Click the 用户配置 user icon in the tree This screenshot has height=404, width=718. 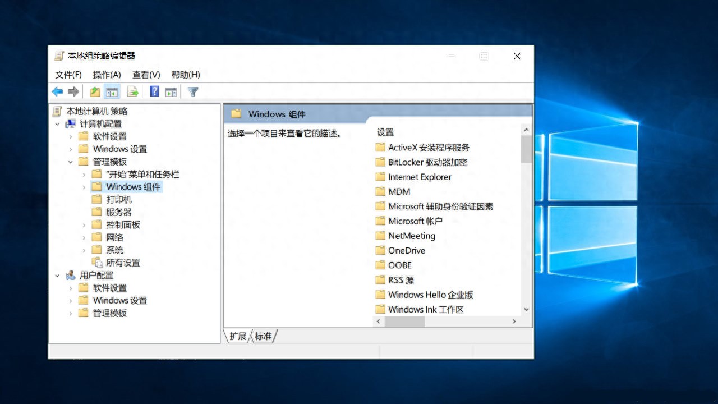(x=71, y=275)
